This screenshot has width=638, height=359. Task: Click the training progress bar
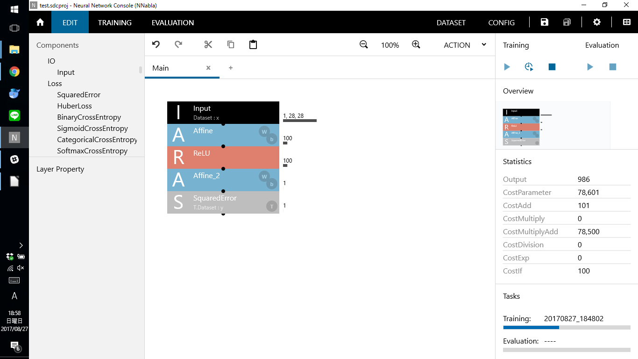click(x=567, y=327)
